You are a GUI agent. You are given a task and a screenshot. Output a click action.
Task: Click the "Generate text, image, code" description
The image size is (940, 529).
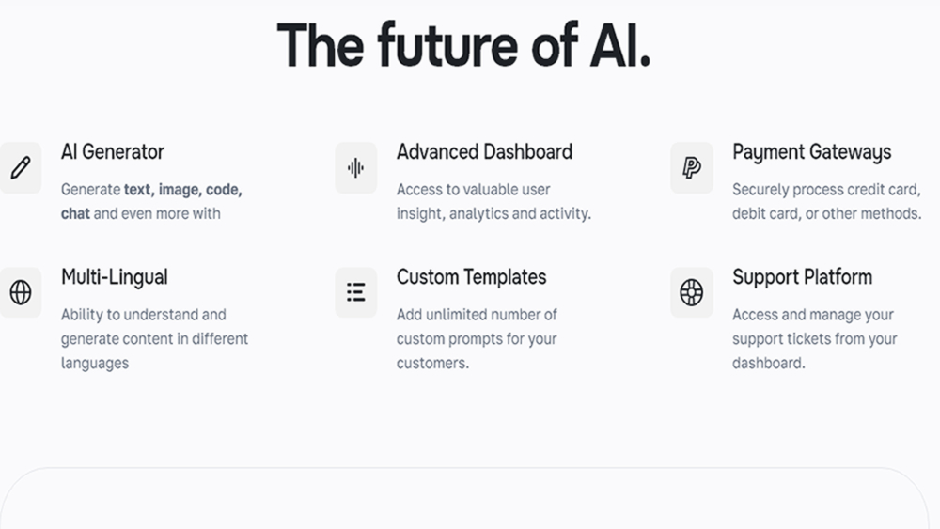pos(150,201)
